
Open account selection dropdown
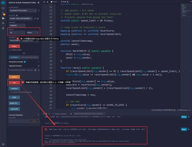[21, 18]
